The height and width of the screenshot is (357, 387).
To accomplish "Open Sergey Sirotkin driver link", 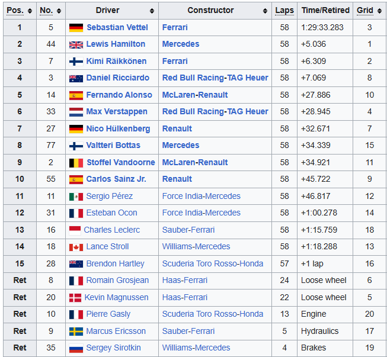I will pyautogui.click(x=114, y=348).
